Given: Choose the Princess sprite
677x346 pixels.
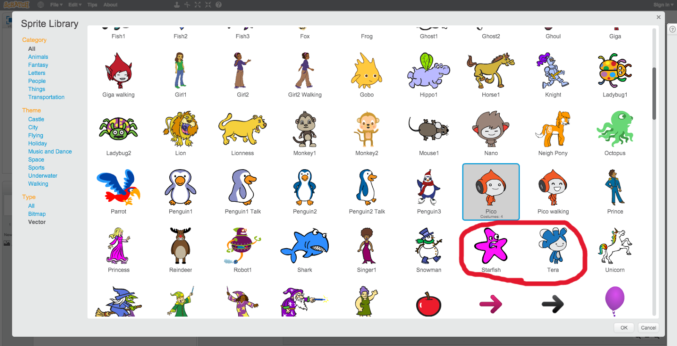Looking at the screenshot, I should click(118, 250).
